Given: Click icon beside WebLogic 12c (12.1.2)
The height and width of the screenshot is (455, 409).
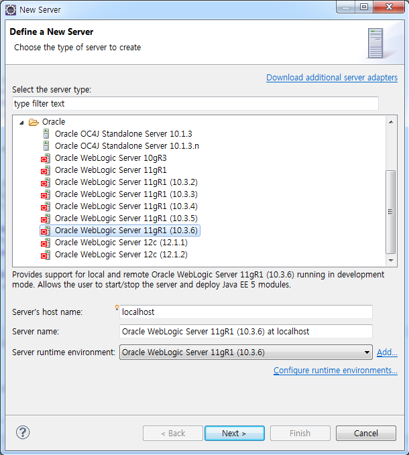Looking at the screenshot, I should [46, 255].
